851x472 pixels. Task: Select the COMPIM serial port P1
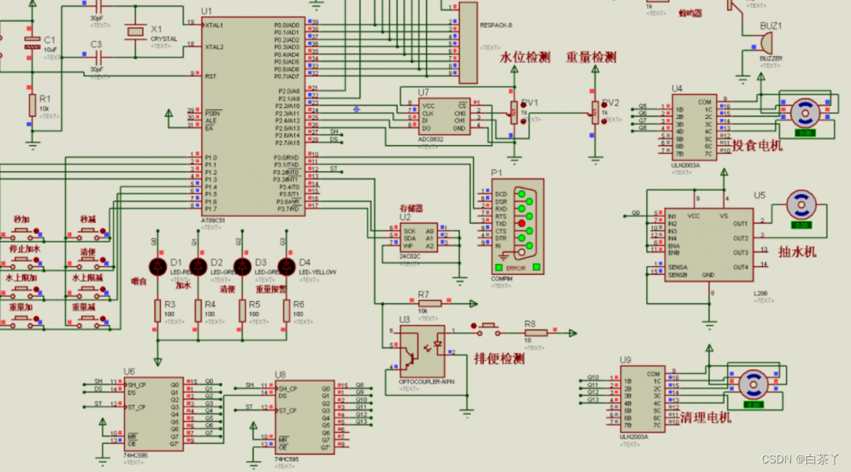(x=517, y=227)
